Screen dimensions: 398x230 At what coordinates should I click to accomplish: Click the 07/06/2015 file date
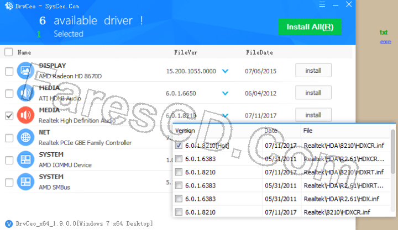click(x=260, y=71)
